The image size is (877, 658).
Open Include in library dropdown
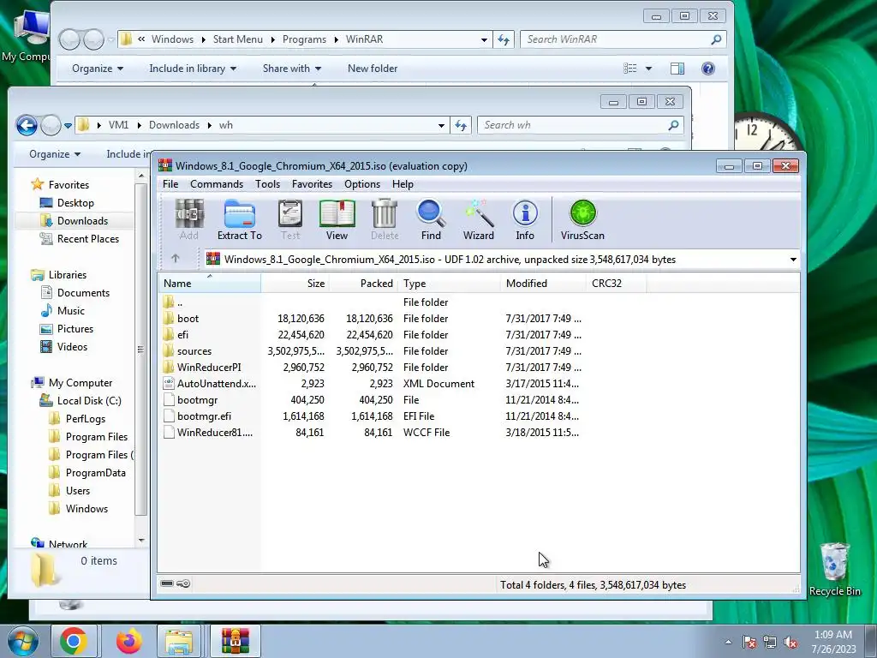[x=193, y=69]
